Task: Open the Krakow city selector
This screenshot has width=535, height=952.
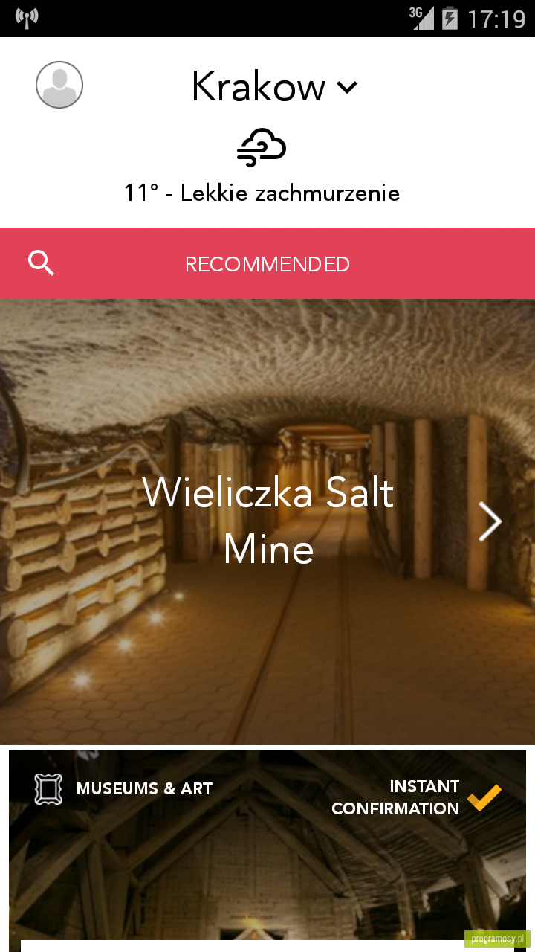Action: tap(274, 87)
